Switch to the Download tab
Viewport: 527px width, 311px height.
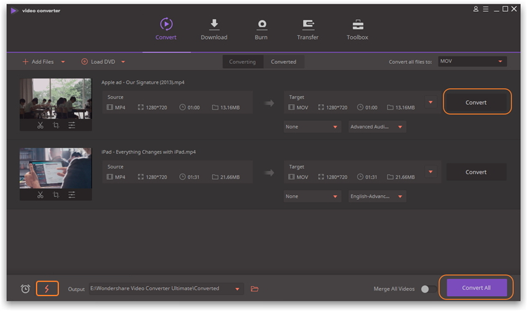214,29
